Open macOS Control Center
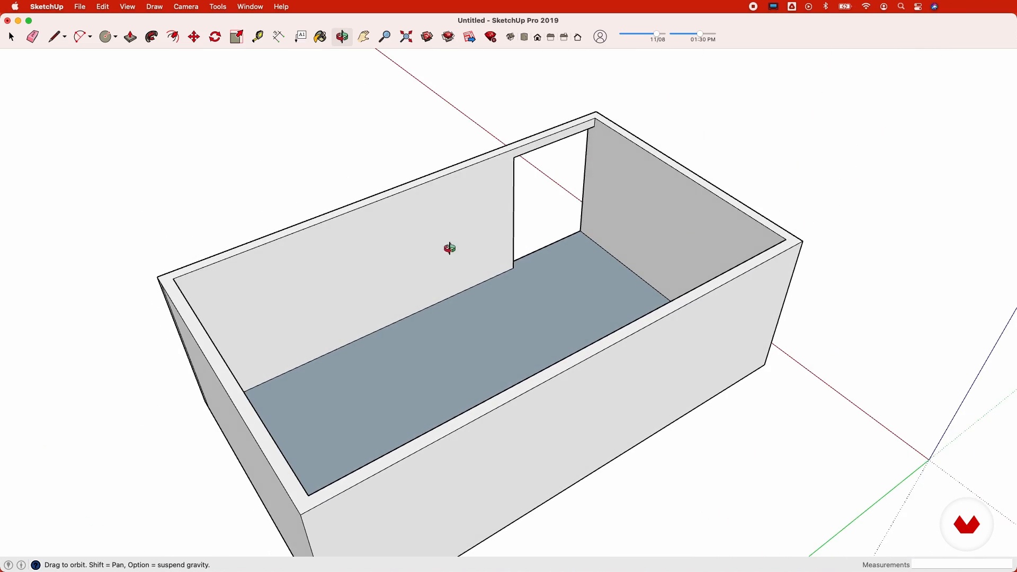The image size is (1017, 572). (918, 7)
